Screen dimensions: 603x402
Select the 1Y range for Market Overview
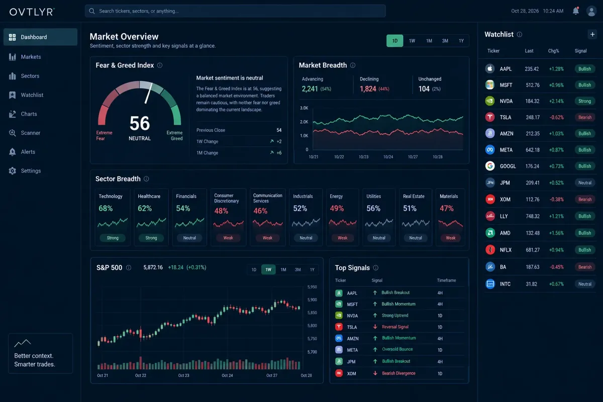[461, 41]
